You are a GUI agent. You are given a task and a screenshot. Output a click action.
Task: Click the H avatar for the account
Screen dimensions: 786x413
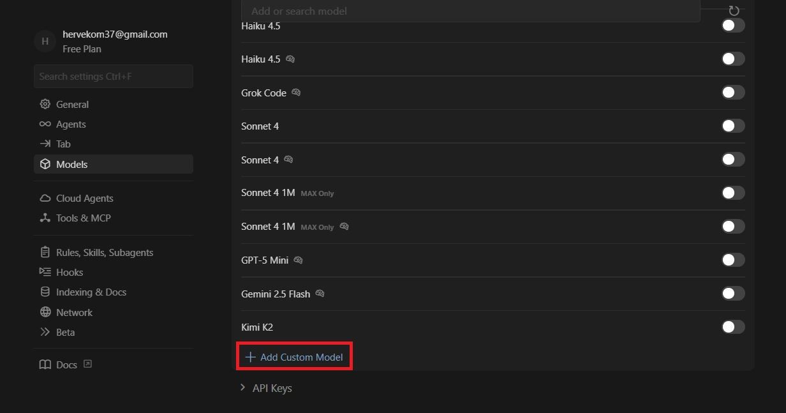click(45, 41)
